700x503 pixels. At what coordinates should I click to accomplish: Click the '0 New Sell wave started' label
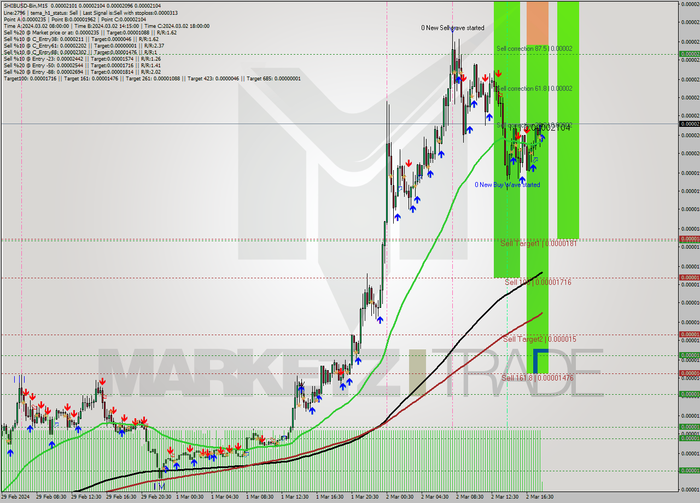pyautogui.click(x=452, y=28)
